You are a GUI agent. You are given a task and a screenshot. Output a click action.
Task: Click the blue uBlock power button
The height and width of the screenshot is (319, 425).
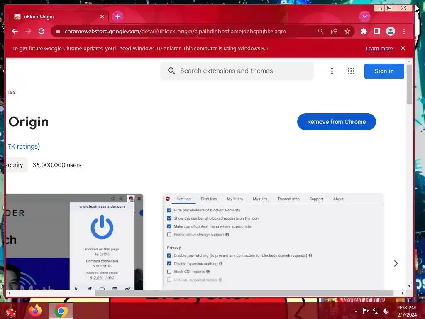(102, 227)
